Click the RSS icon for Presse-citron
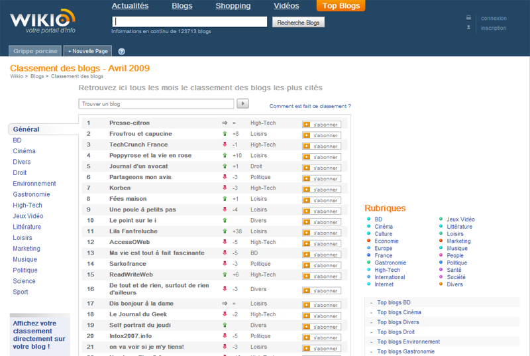 point(307,125)
